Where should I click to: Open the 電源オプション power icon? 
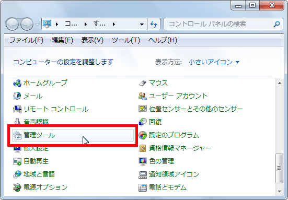[x=17, y=187]
